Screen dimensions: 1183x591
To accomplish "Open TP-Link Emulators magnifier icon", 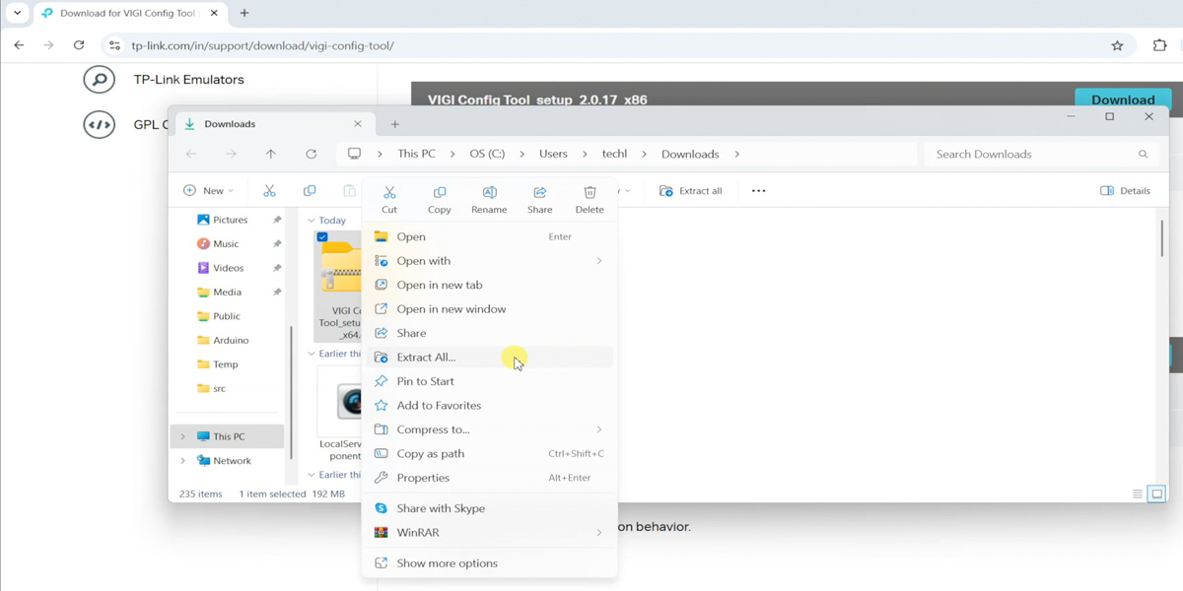I will coord(99,79).
